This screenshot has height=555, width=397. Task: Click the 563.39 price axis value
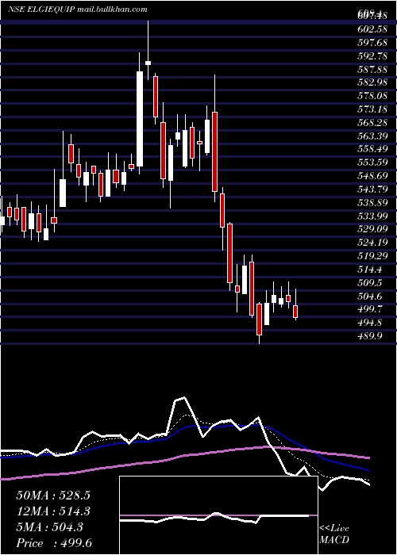pos(372,136)
